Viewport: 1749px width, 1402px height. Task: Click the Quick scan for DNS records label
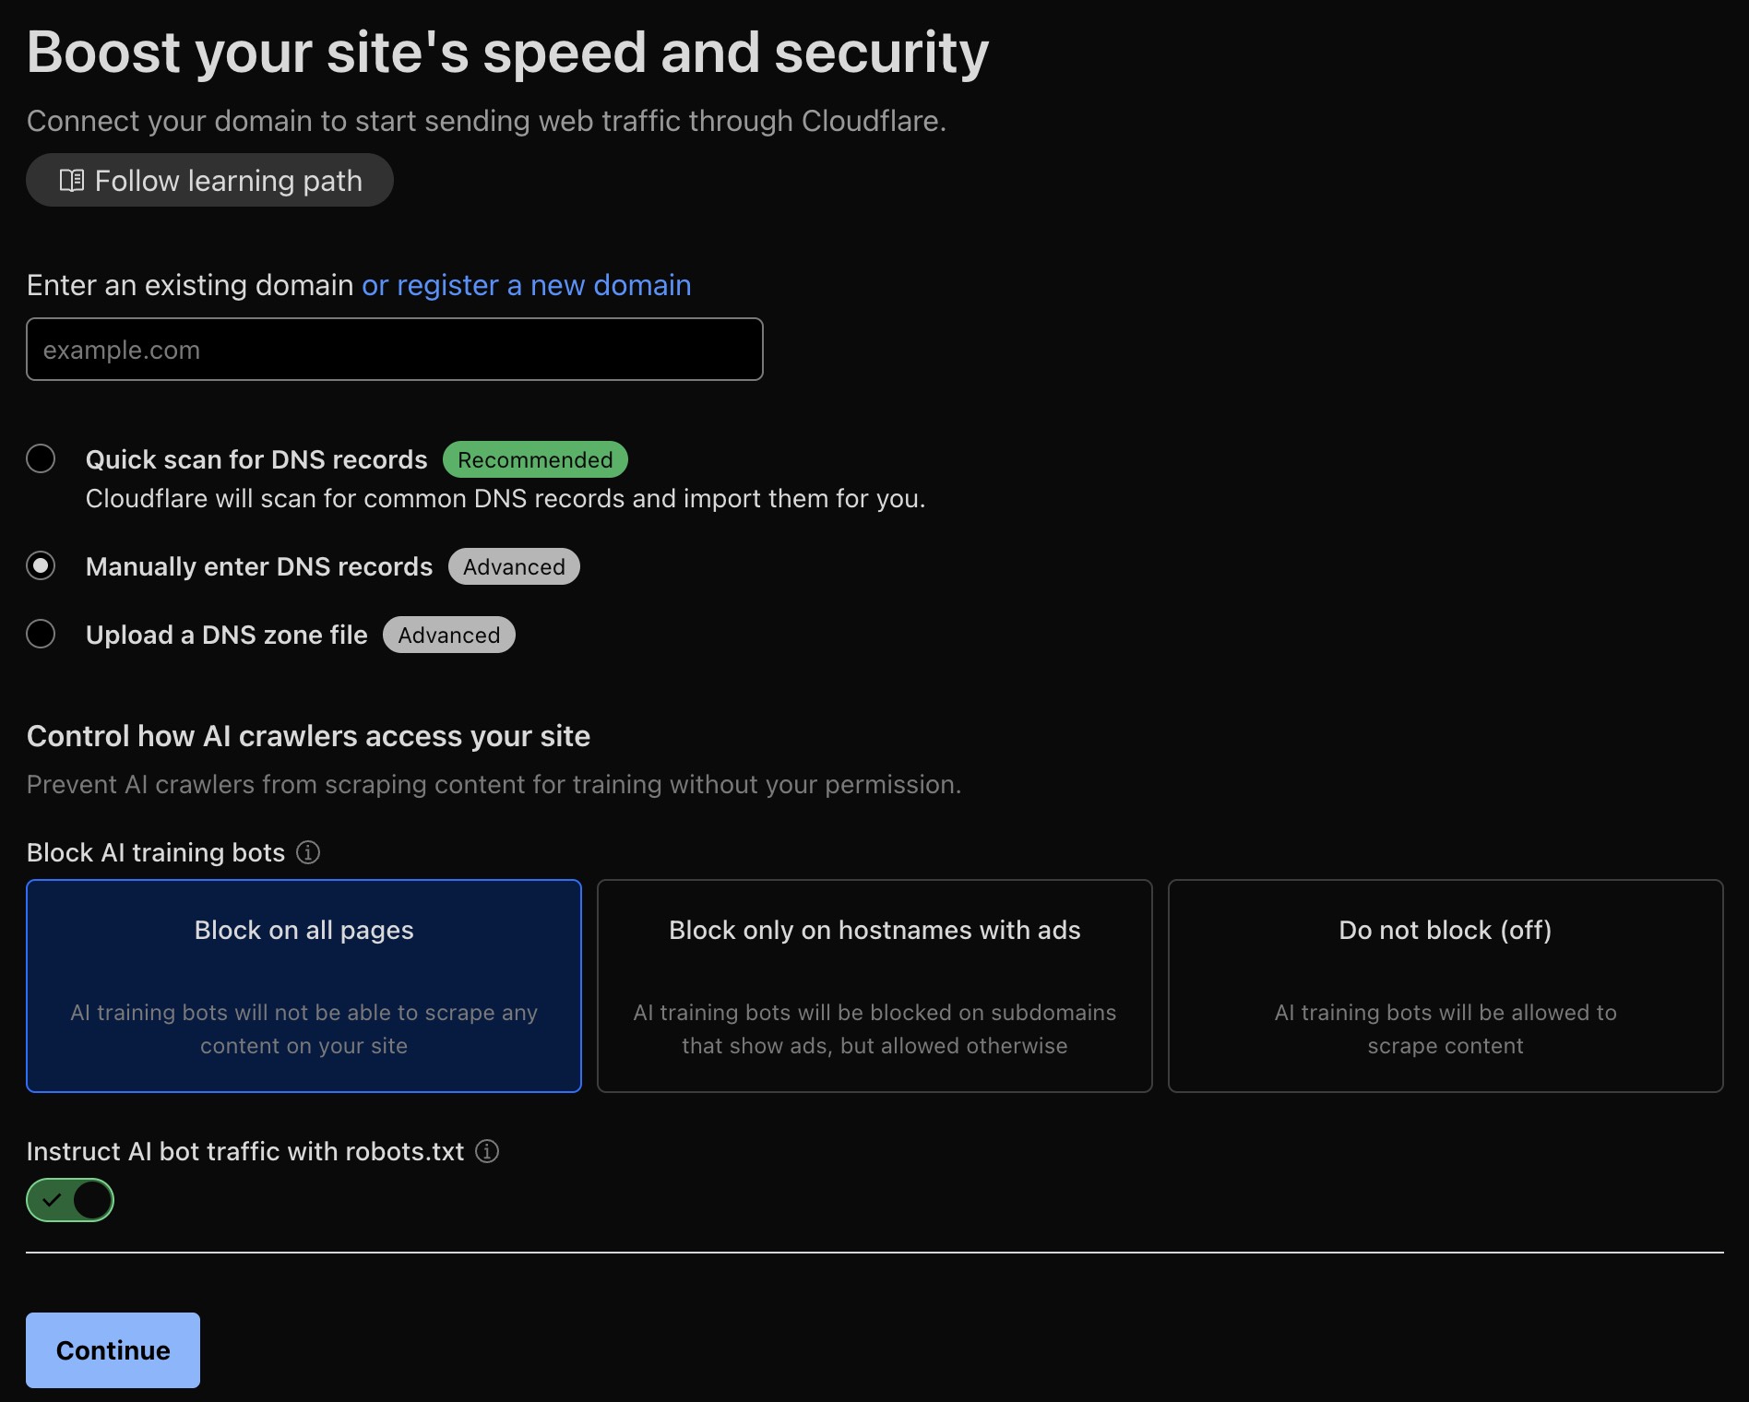256,459
